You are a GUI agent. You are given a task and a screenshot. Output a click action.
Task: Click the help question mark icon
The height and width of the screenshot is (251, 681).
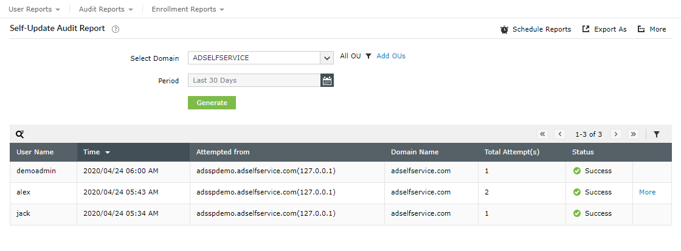[x=116, y=29]
